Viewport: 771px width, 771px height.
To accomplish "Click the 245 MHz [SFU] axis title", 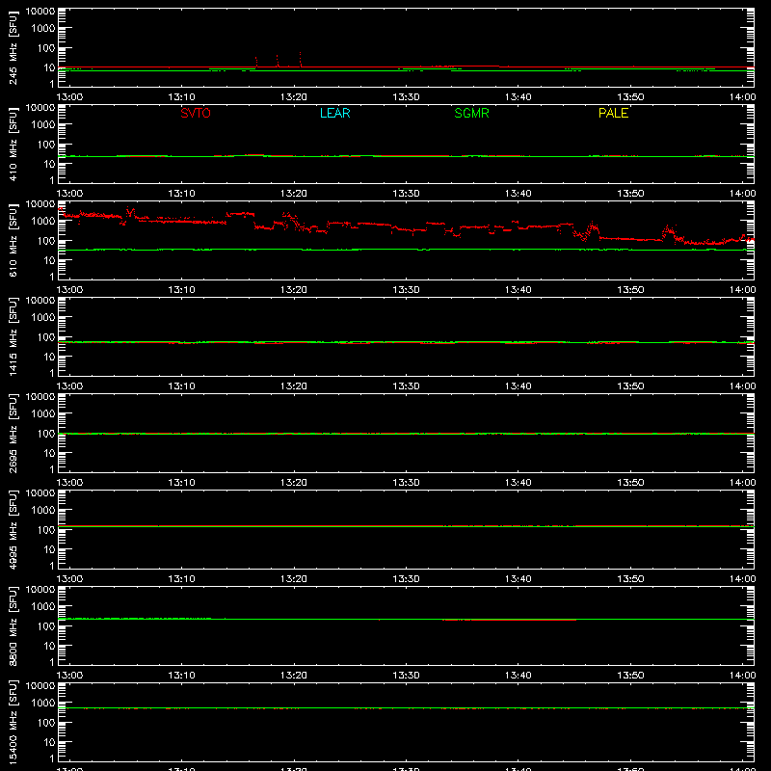I will pos(13,47).
